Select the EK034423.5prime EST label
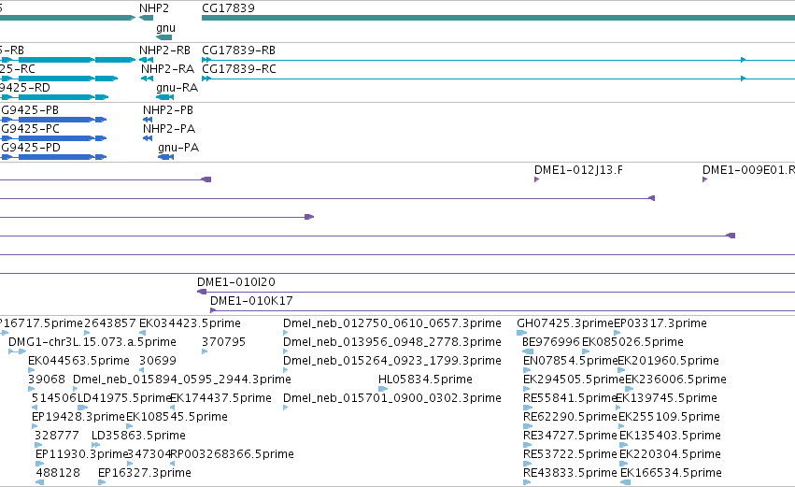Screen dimensions: 795x487 (191, 323)
